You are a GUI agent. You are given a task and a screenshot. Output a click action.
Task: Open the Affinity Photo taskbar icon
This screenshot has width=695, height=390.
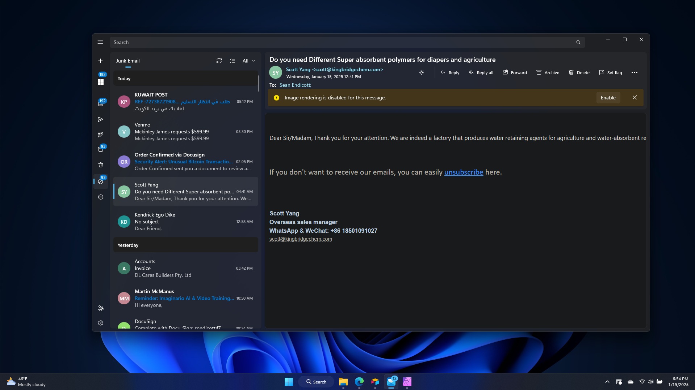click(x=407, y=382)
